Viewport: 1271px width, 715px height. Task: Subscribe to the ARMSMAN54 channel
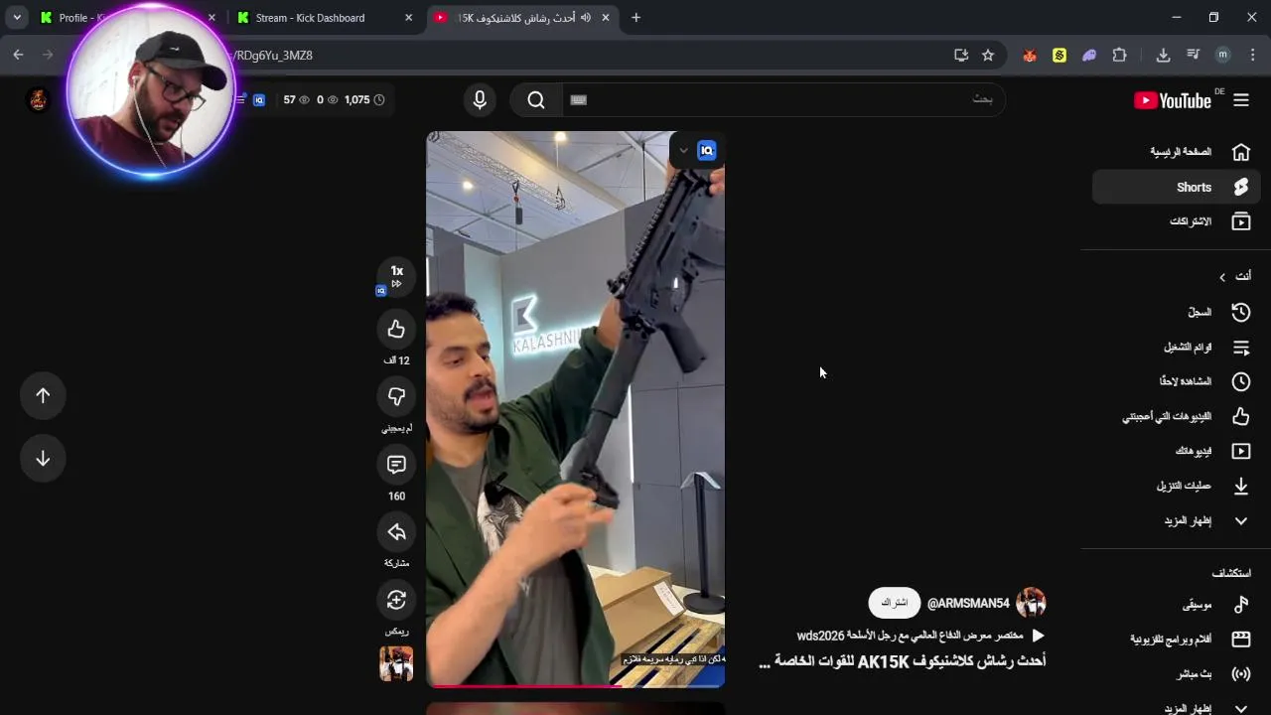[894, 603]
